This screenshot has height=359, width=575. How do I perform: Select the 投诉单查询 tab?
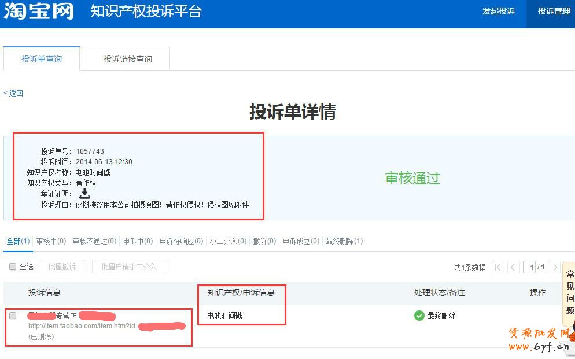tap(42, 59)
